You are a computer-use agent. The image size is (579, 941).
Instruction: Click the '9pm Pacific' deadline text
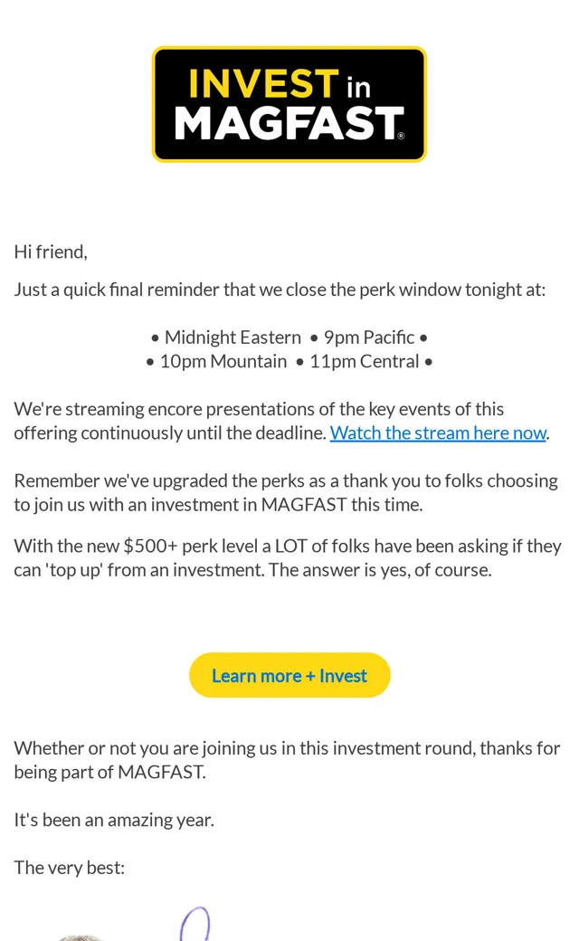pyautogui.click(x=369, y=337)
